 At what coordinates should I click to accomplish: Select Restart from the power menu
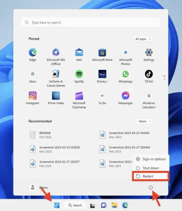point(150,176)
